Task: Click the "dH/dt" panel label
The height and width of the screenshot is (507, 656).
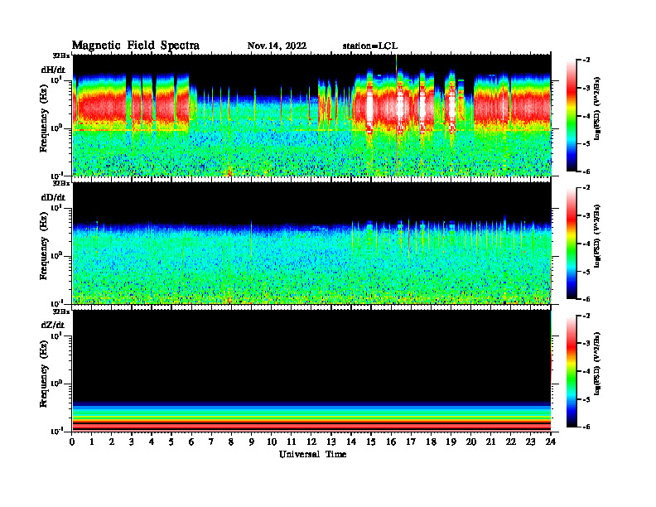Action: coord(53,70)
